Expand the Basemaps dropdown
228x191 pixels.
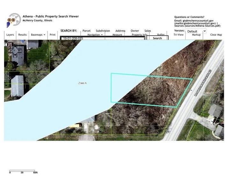(38, 35)
